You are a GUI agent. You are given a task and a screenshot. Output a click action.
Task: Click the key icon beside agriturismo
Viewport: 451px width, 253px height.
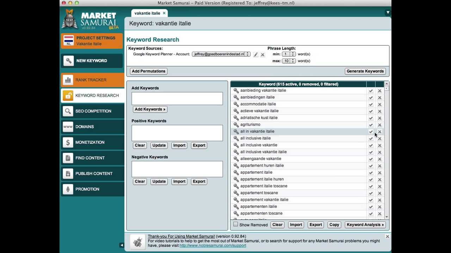[x=236, y=125]
